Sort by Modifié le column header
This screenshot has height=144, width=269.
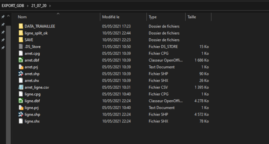[x=111, y=17]
